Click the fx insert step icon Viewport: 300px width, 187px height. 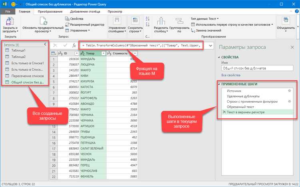(x=74, y=45)
